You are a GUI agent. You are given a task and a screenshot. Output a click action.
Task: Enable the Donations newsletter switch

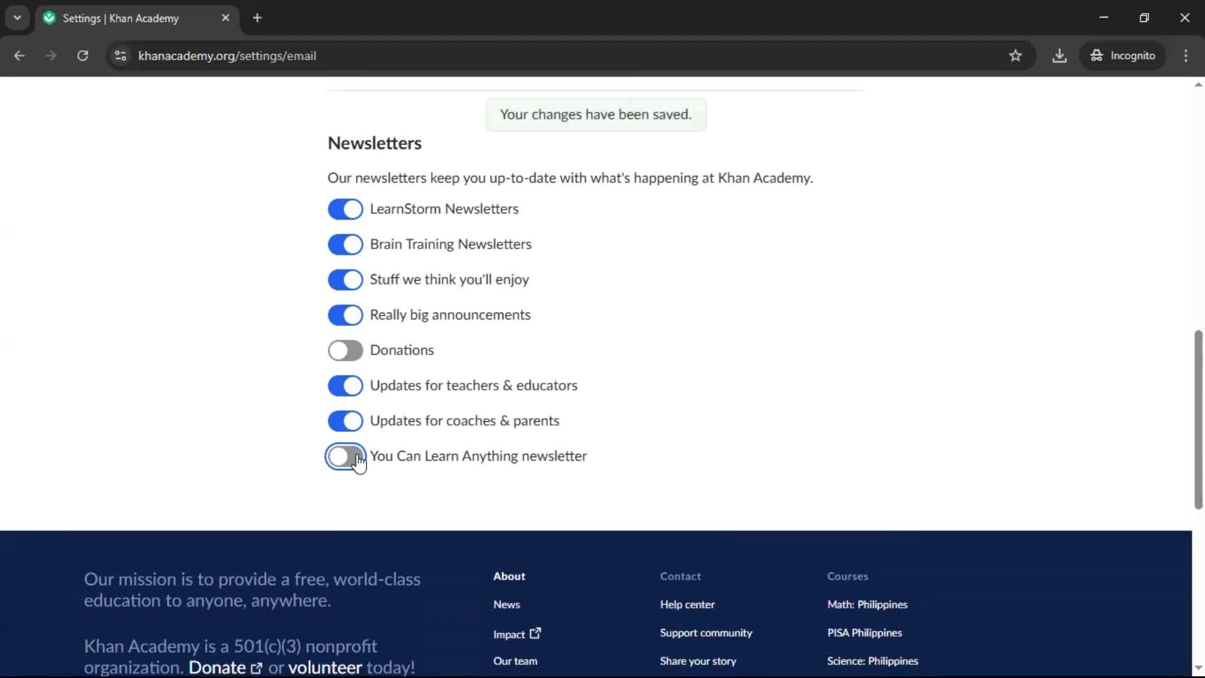pyautogui.click(x=345, y=350)
